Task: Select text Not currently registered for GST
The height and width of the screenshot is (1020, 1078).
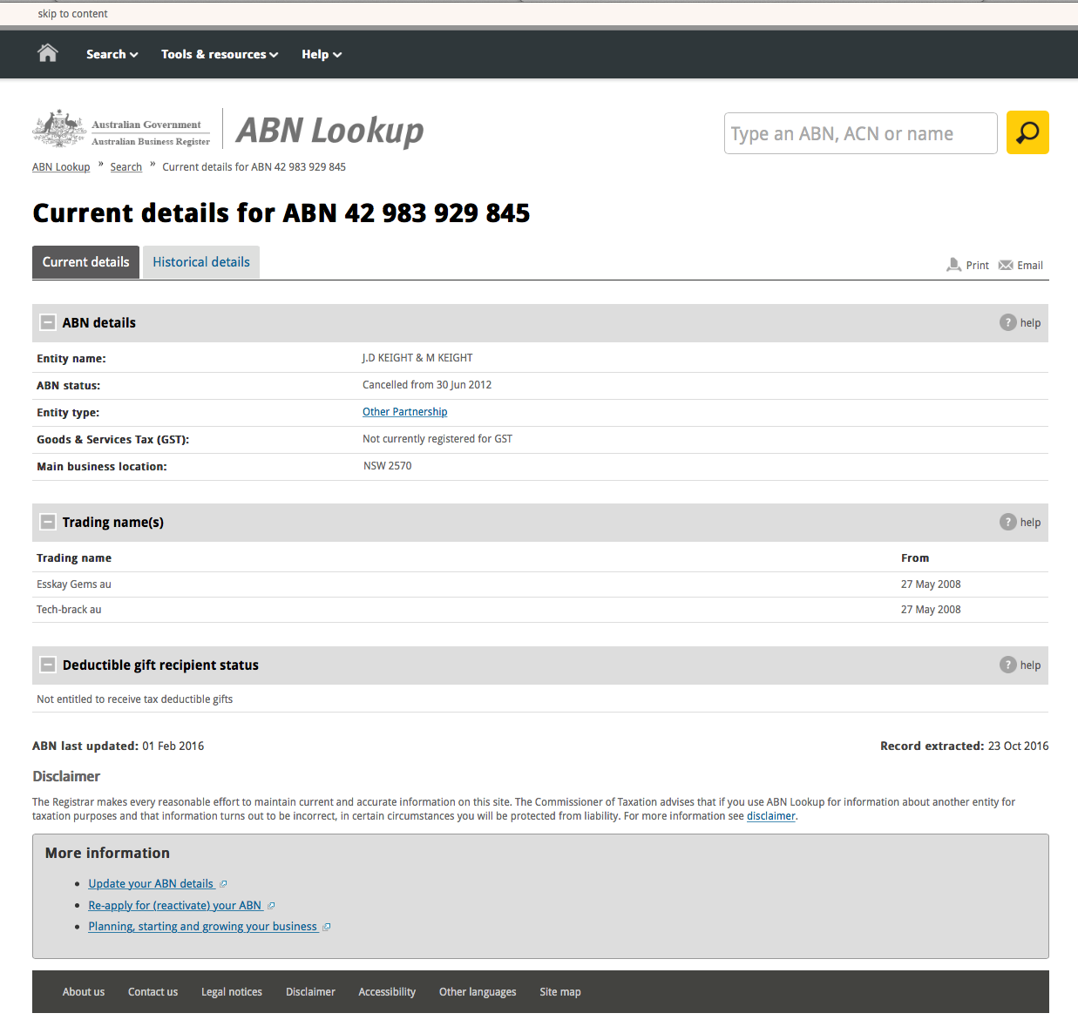Action: point(437,439)
